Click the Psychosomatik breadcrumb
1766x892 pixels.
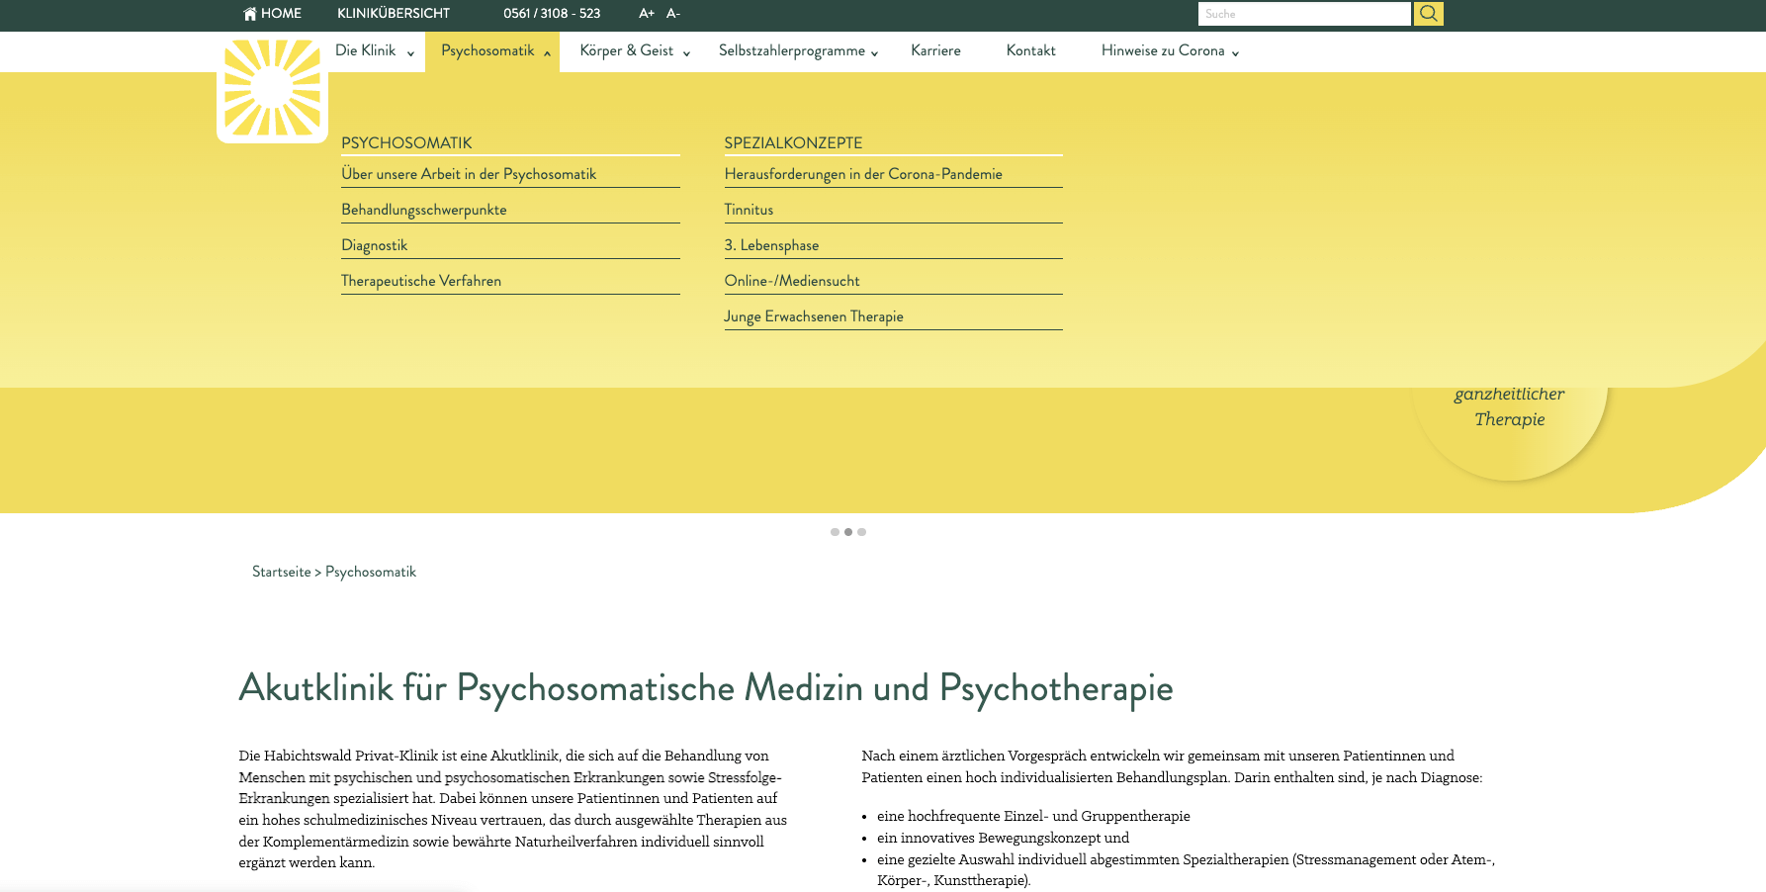371,572
